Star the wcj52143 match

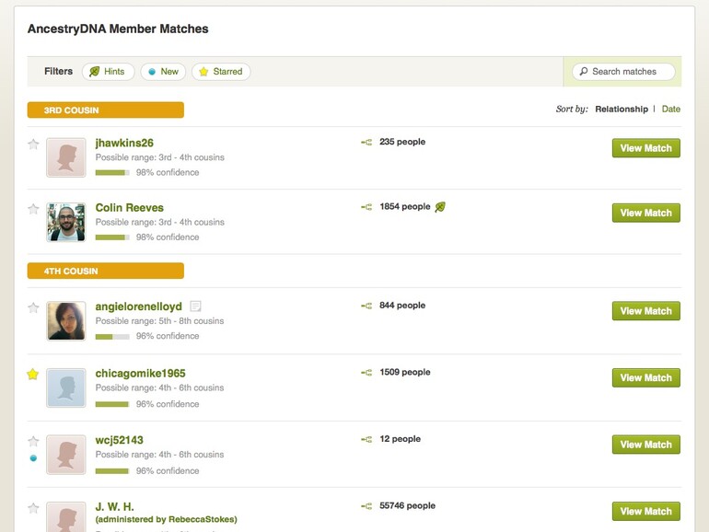click(x=33, y=441)
